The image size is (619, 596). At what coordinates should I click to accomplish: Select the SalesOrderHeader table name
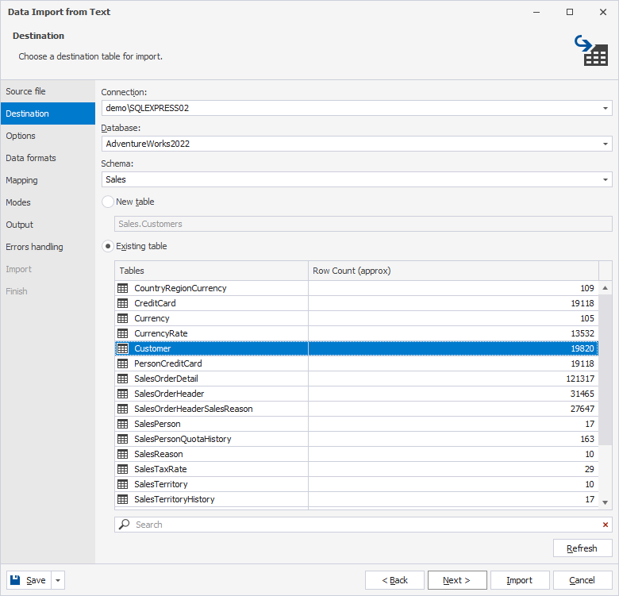[169, 394]
